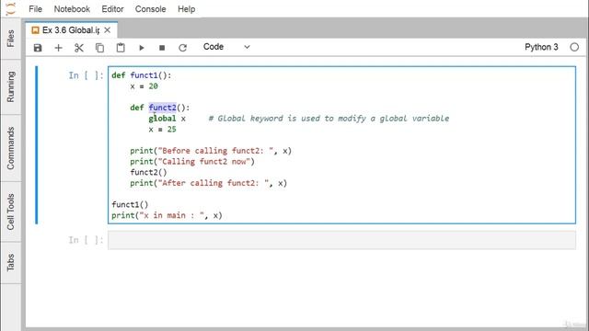The image size is (589, 331).
Task: Open the Editor menu
Action: 112,9
